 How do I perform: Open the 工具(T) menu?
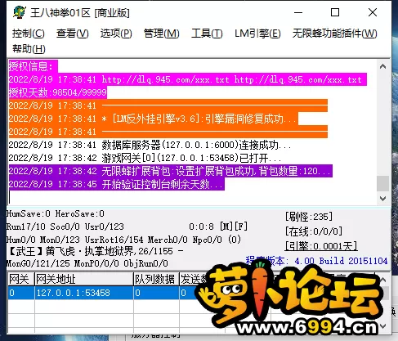[207, 34]
